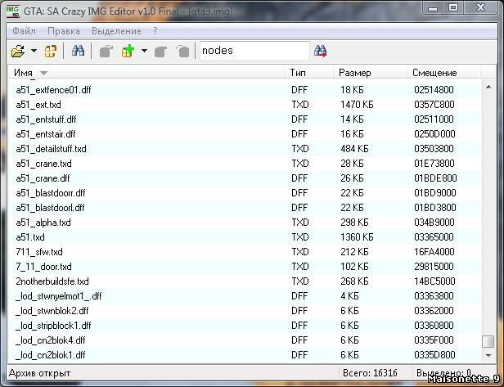Image resolution: width=504 pixels, height=387 pixels.
Task: Click the scrollbar down arrow
Action: point(488,355)
